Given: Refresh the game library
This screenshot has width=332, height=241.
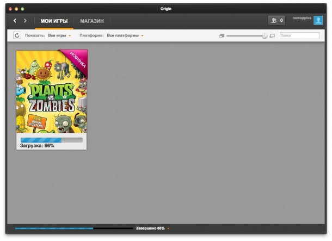Looking at the screenshot, I should (x=17, y=35).
